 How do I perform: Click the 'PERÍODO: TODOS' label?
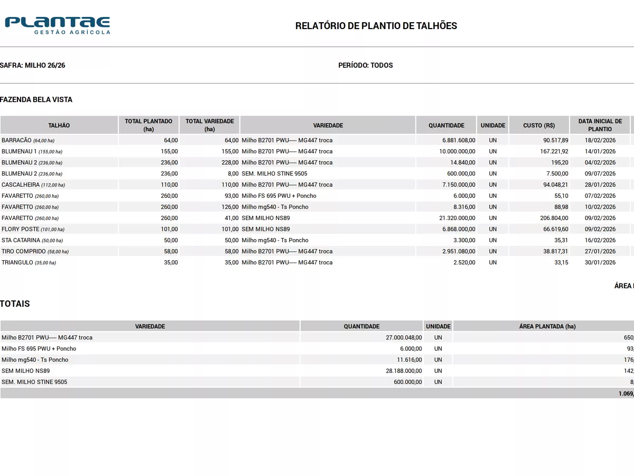tap(366, 66)
